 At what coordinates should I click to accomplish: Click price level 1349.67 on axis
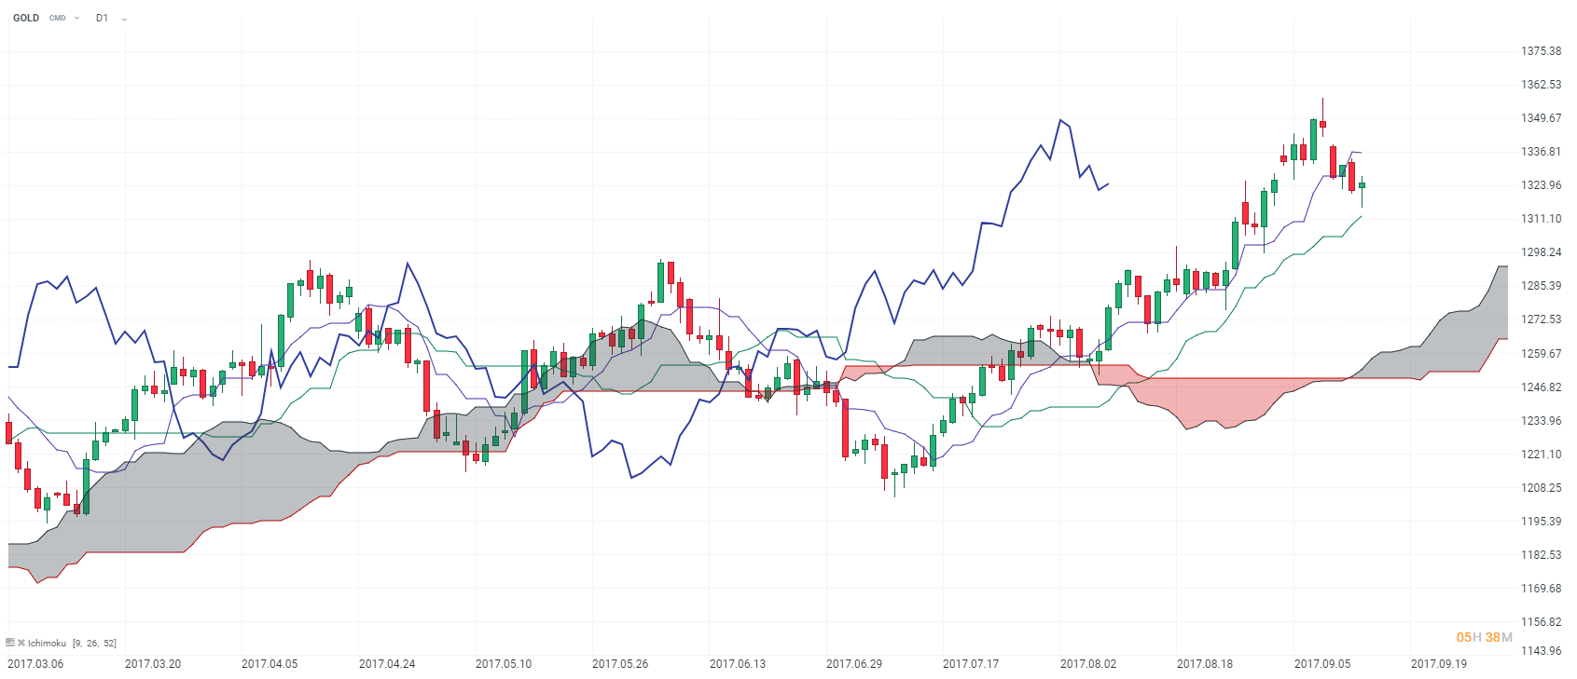click(x=1541, y=118)
